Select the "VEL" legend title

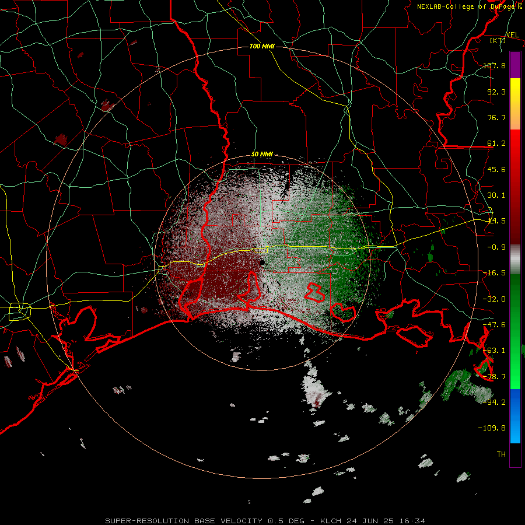[512, 35]
